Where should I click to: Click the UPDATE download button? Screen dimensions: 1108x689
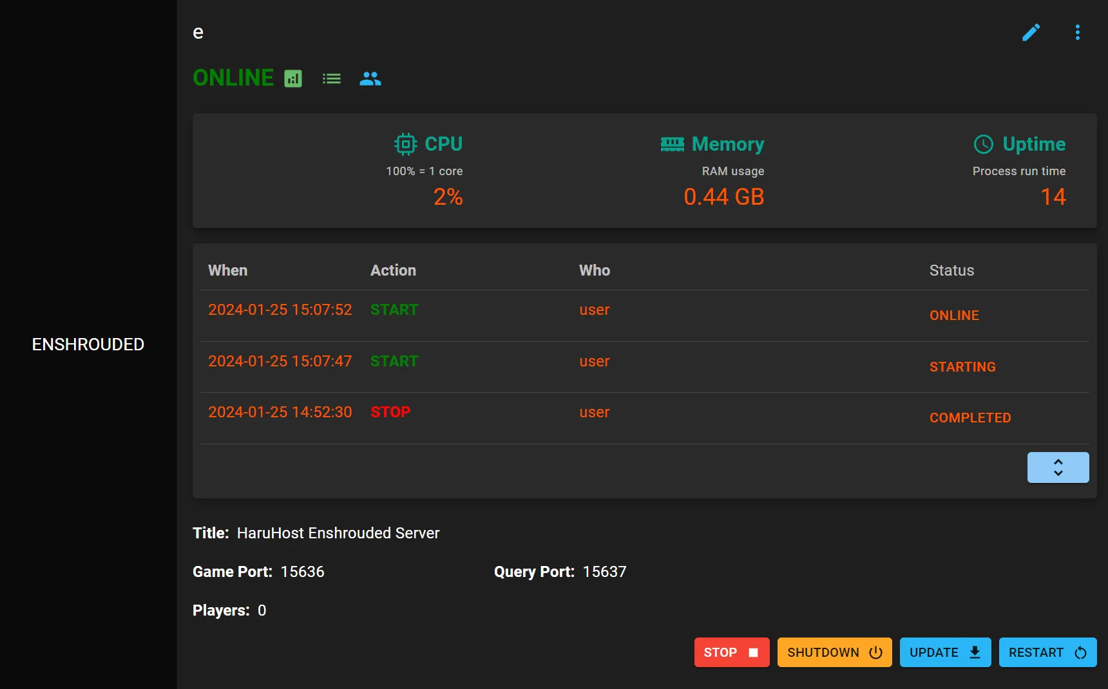pyautogui.click(x=945, y=652)
